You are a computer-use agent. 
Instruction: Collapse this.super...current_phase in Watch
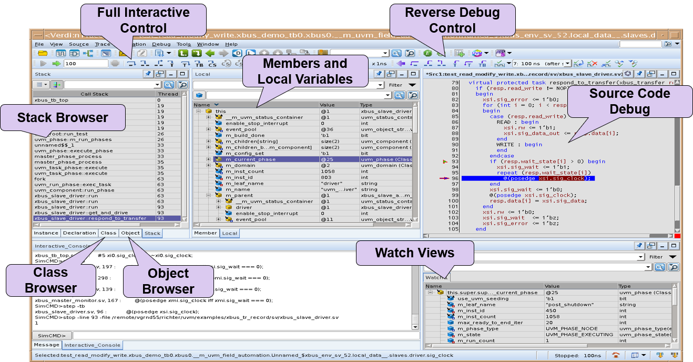pos(430,293)
